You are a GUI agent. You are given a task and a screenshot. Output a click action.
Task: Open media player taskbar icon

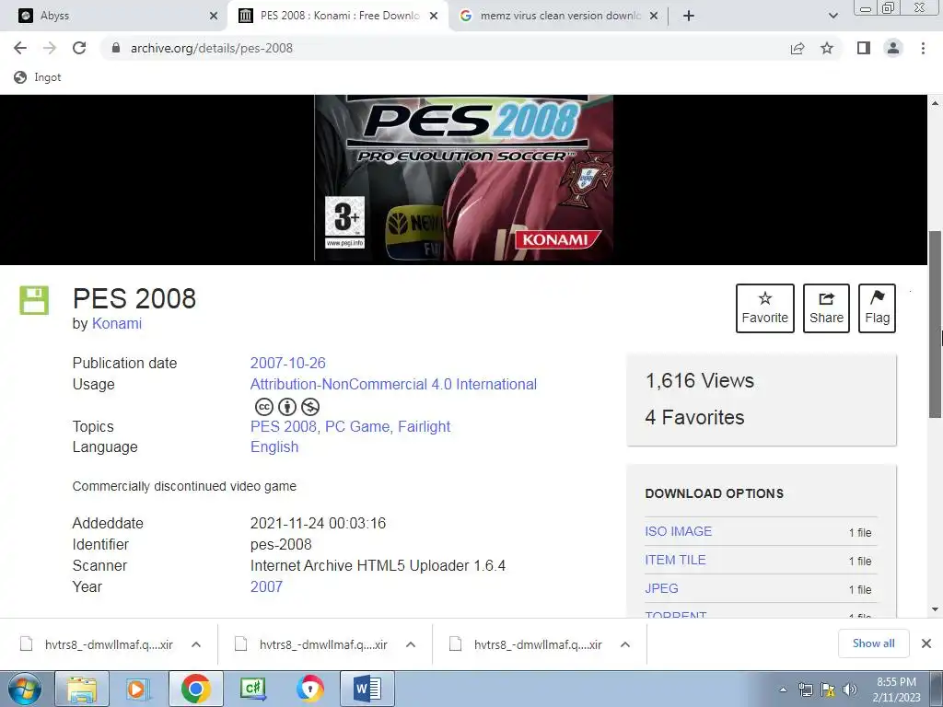[x=138, y=689]
